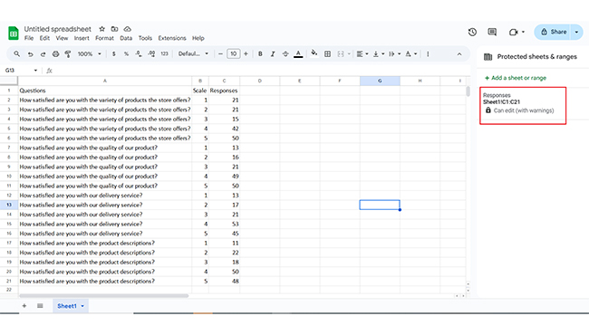Choose the cell fill color

click(314, 53)
